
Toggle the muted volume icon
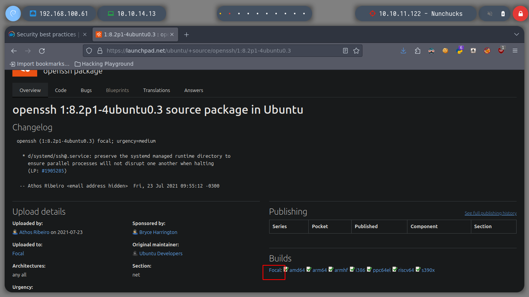(490, 14)
